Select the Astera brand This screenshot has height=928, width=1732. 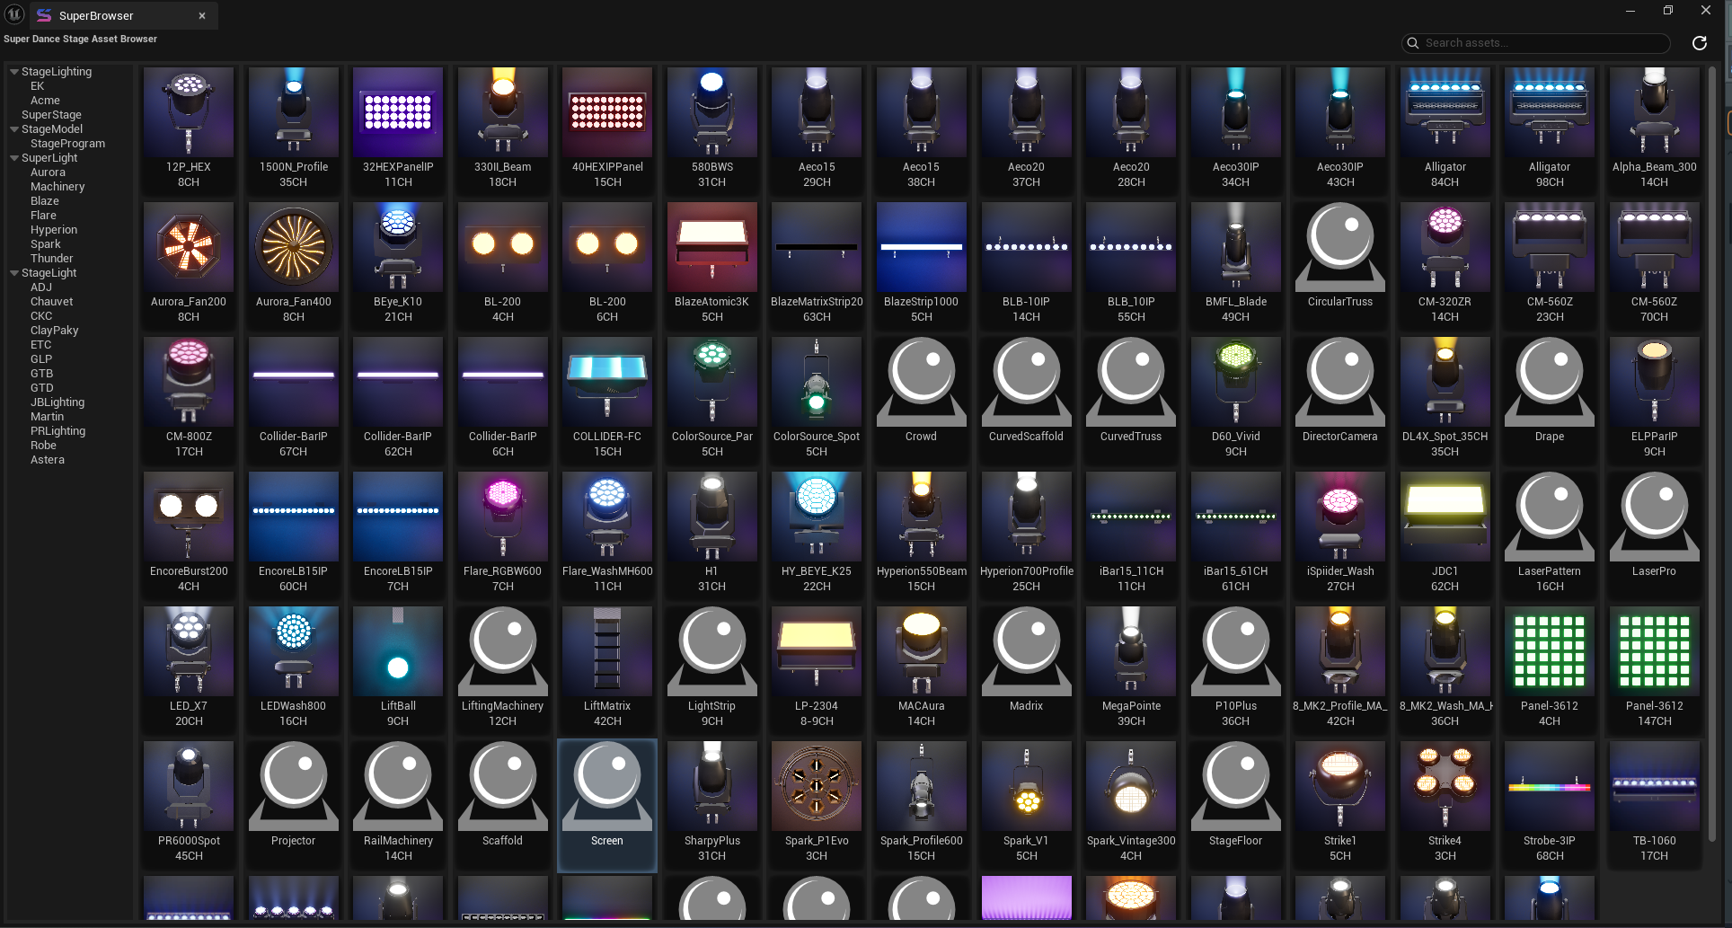(48, 460)
